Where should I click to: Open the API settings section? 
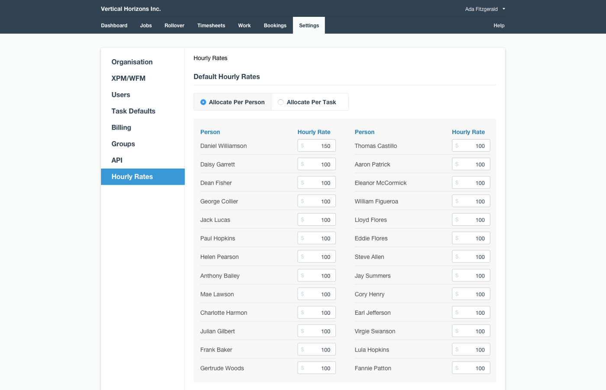[117, 160]
